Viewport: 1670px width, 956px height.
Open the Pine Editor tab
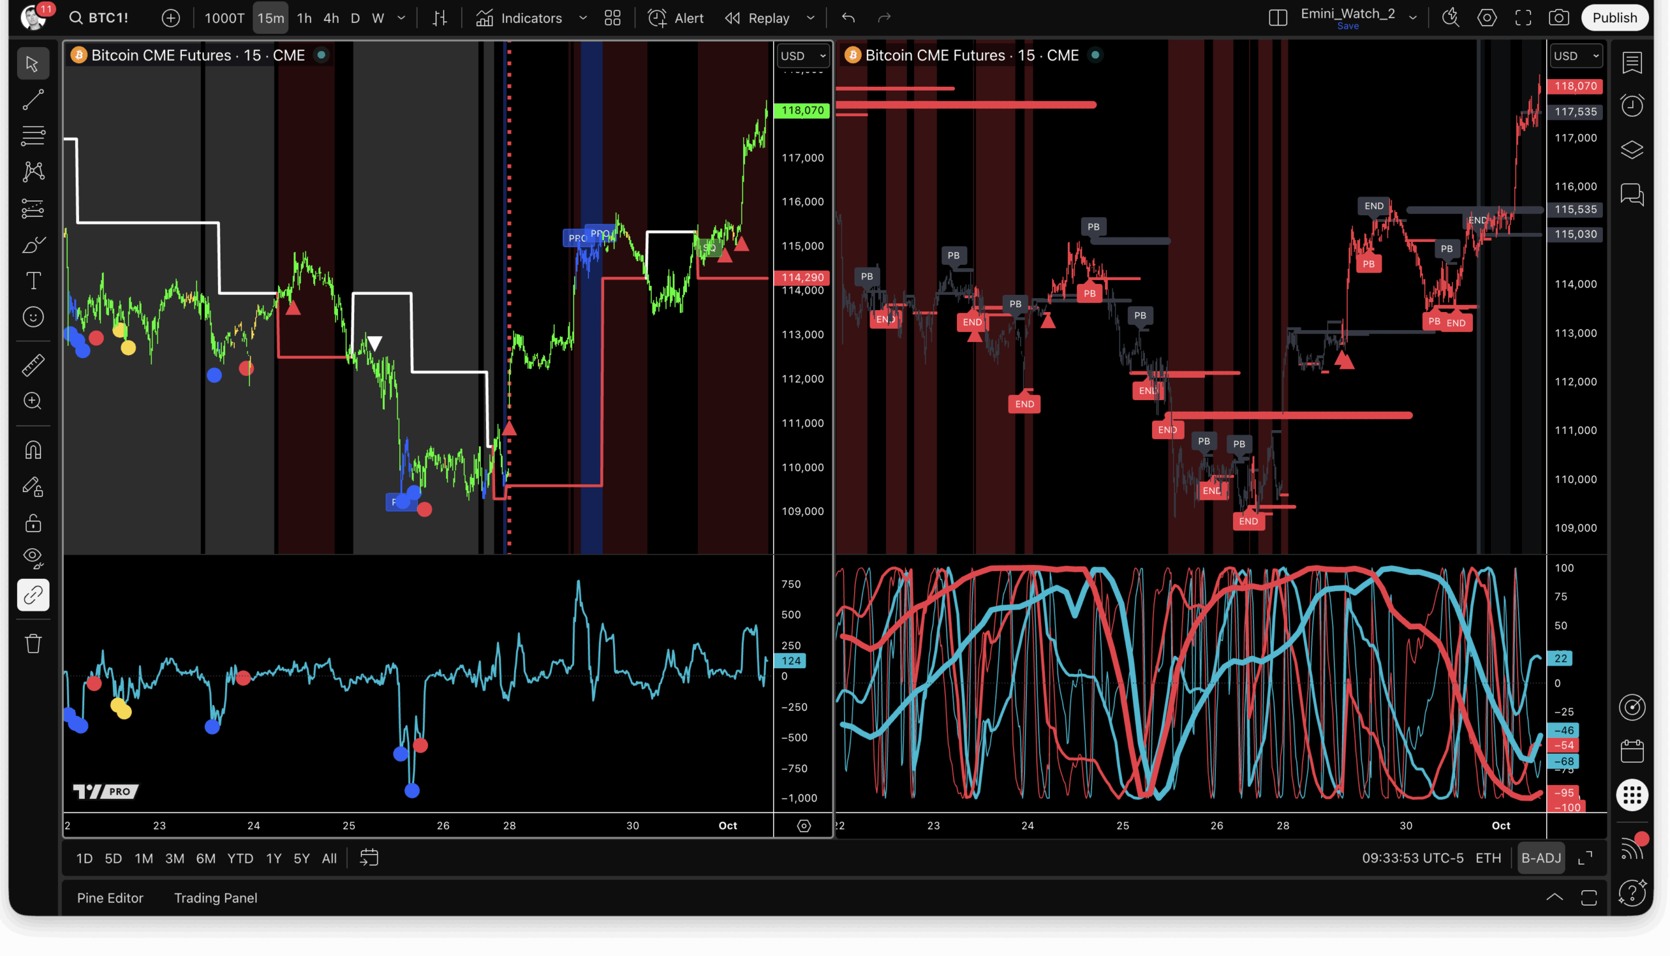pos(110,897)
